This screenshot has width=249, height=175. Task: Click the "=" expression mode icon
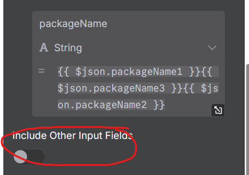[42, 71]
